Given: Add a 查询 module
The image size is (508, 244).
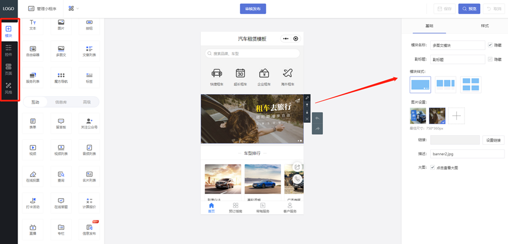Looking at the screenshot, I should (61, 176).
